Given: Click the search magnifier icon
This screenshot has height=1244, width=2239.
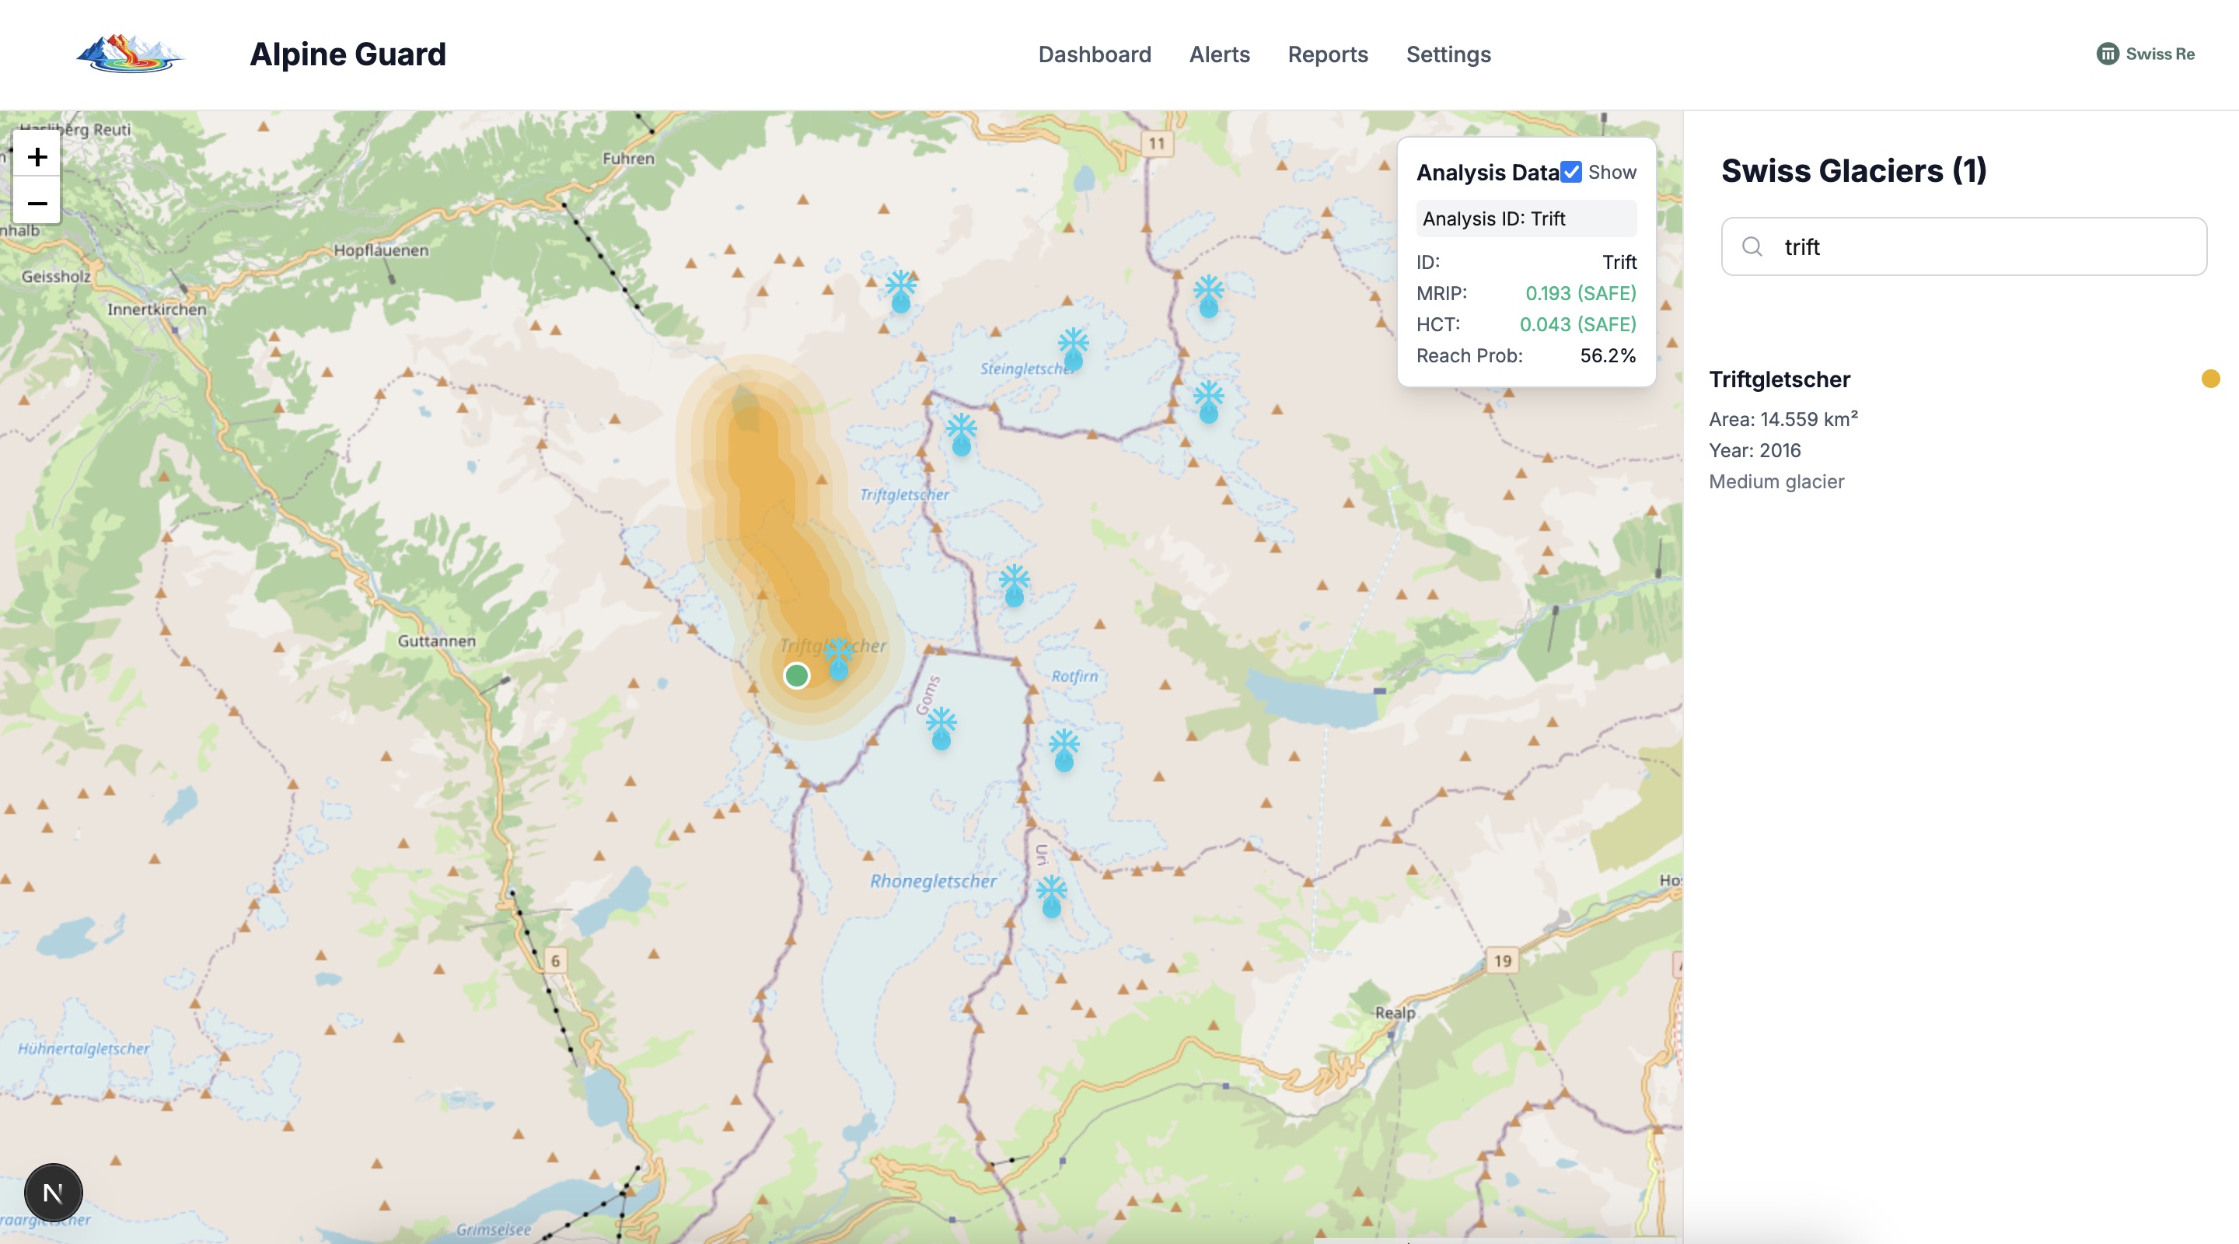Looking at the screenshot, I should [x=1752, y=247].
